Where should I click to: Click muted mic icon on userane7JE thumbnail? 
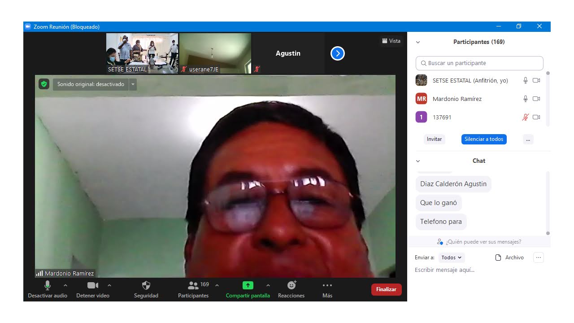coord(184,70)
